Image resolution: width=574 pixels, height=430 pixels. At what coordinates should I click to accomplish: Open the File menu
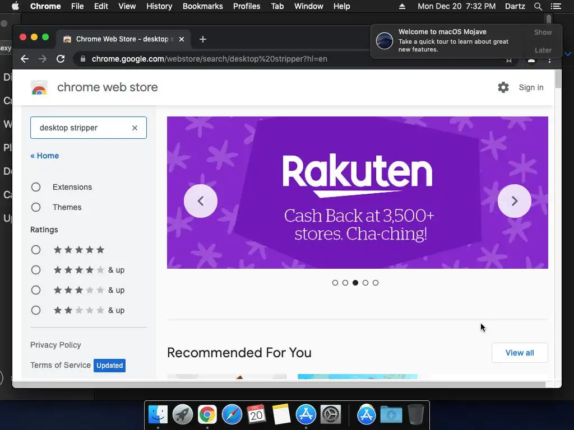77,6
